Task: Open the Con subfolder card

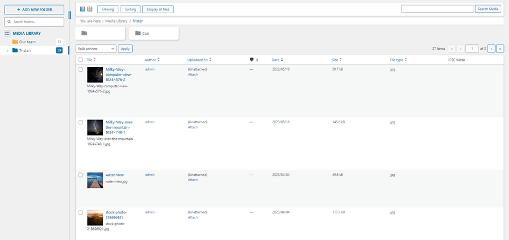Action: click(154, 33)
